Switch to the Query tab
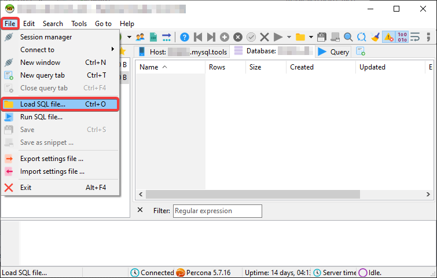The image size is (437, 278). coord(333,52)
